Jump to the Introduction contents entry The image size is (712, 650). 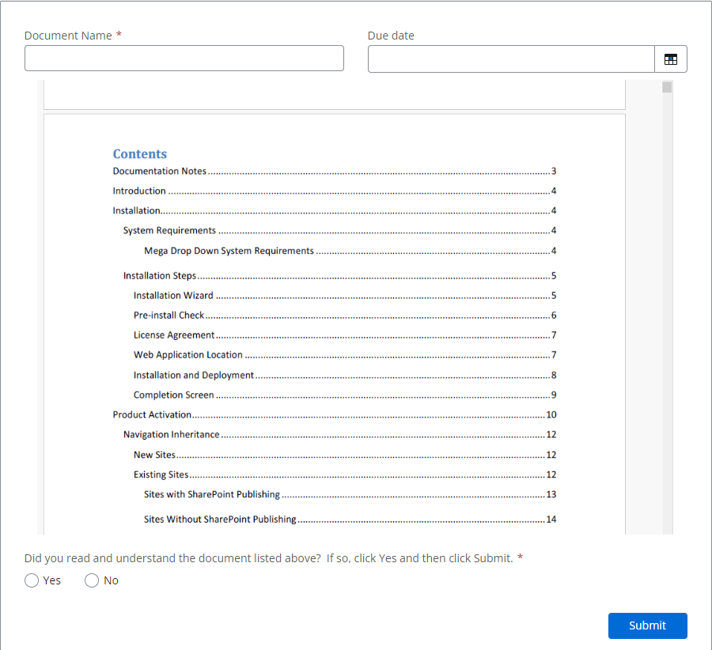coord(139,191)
